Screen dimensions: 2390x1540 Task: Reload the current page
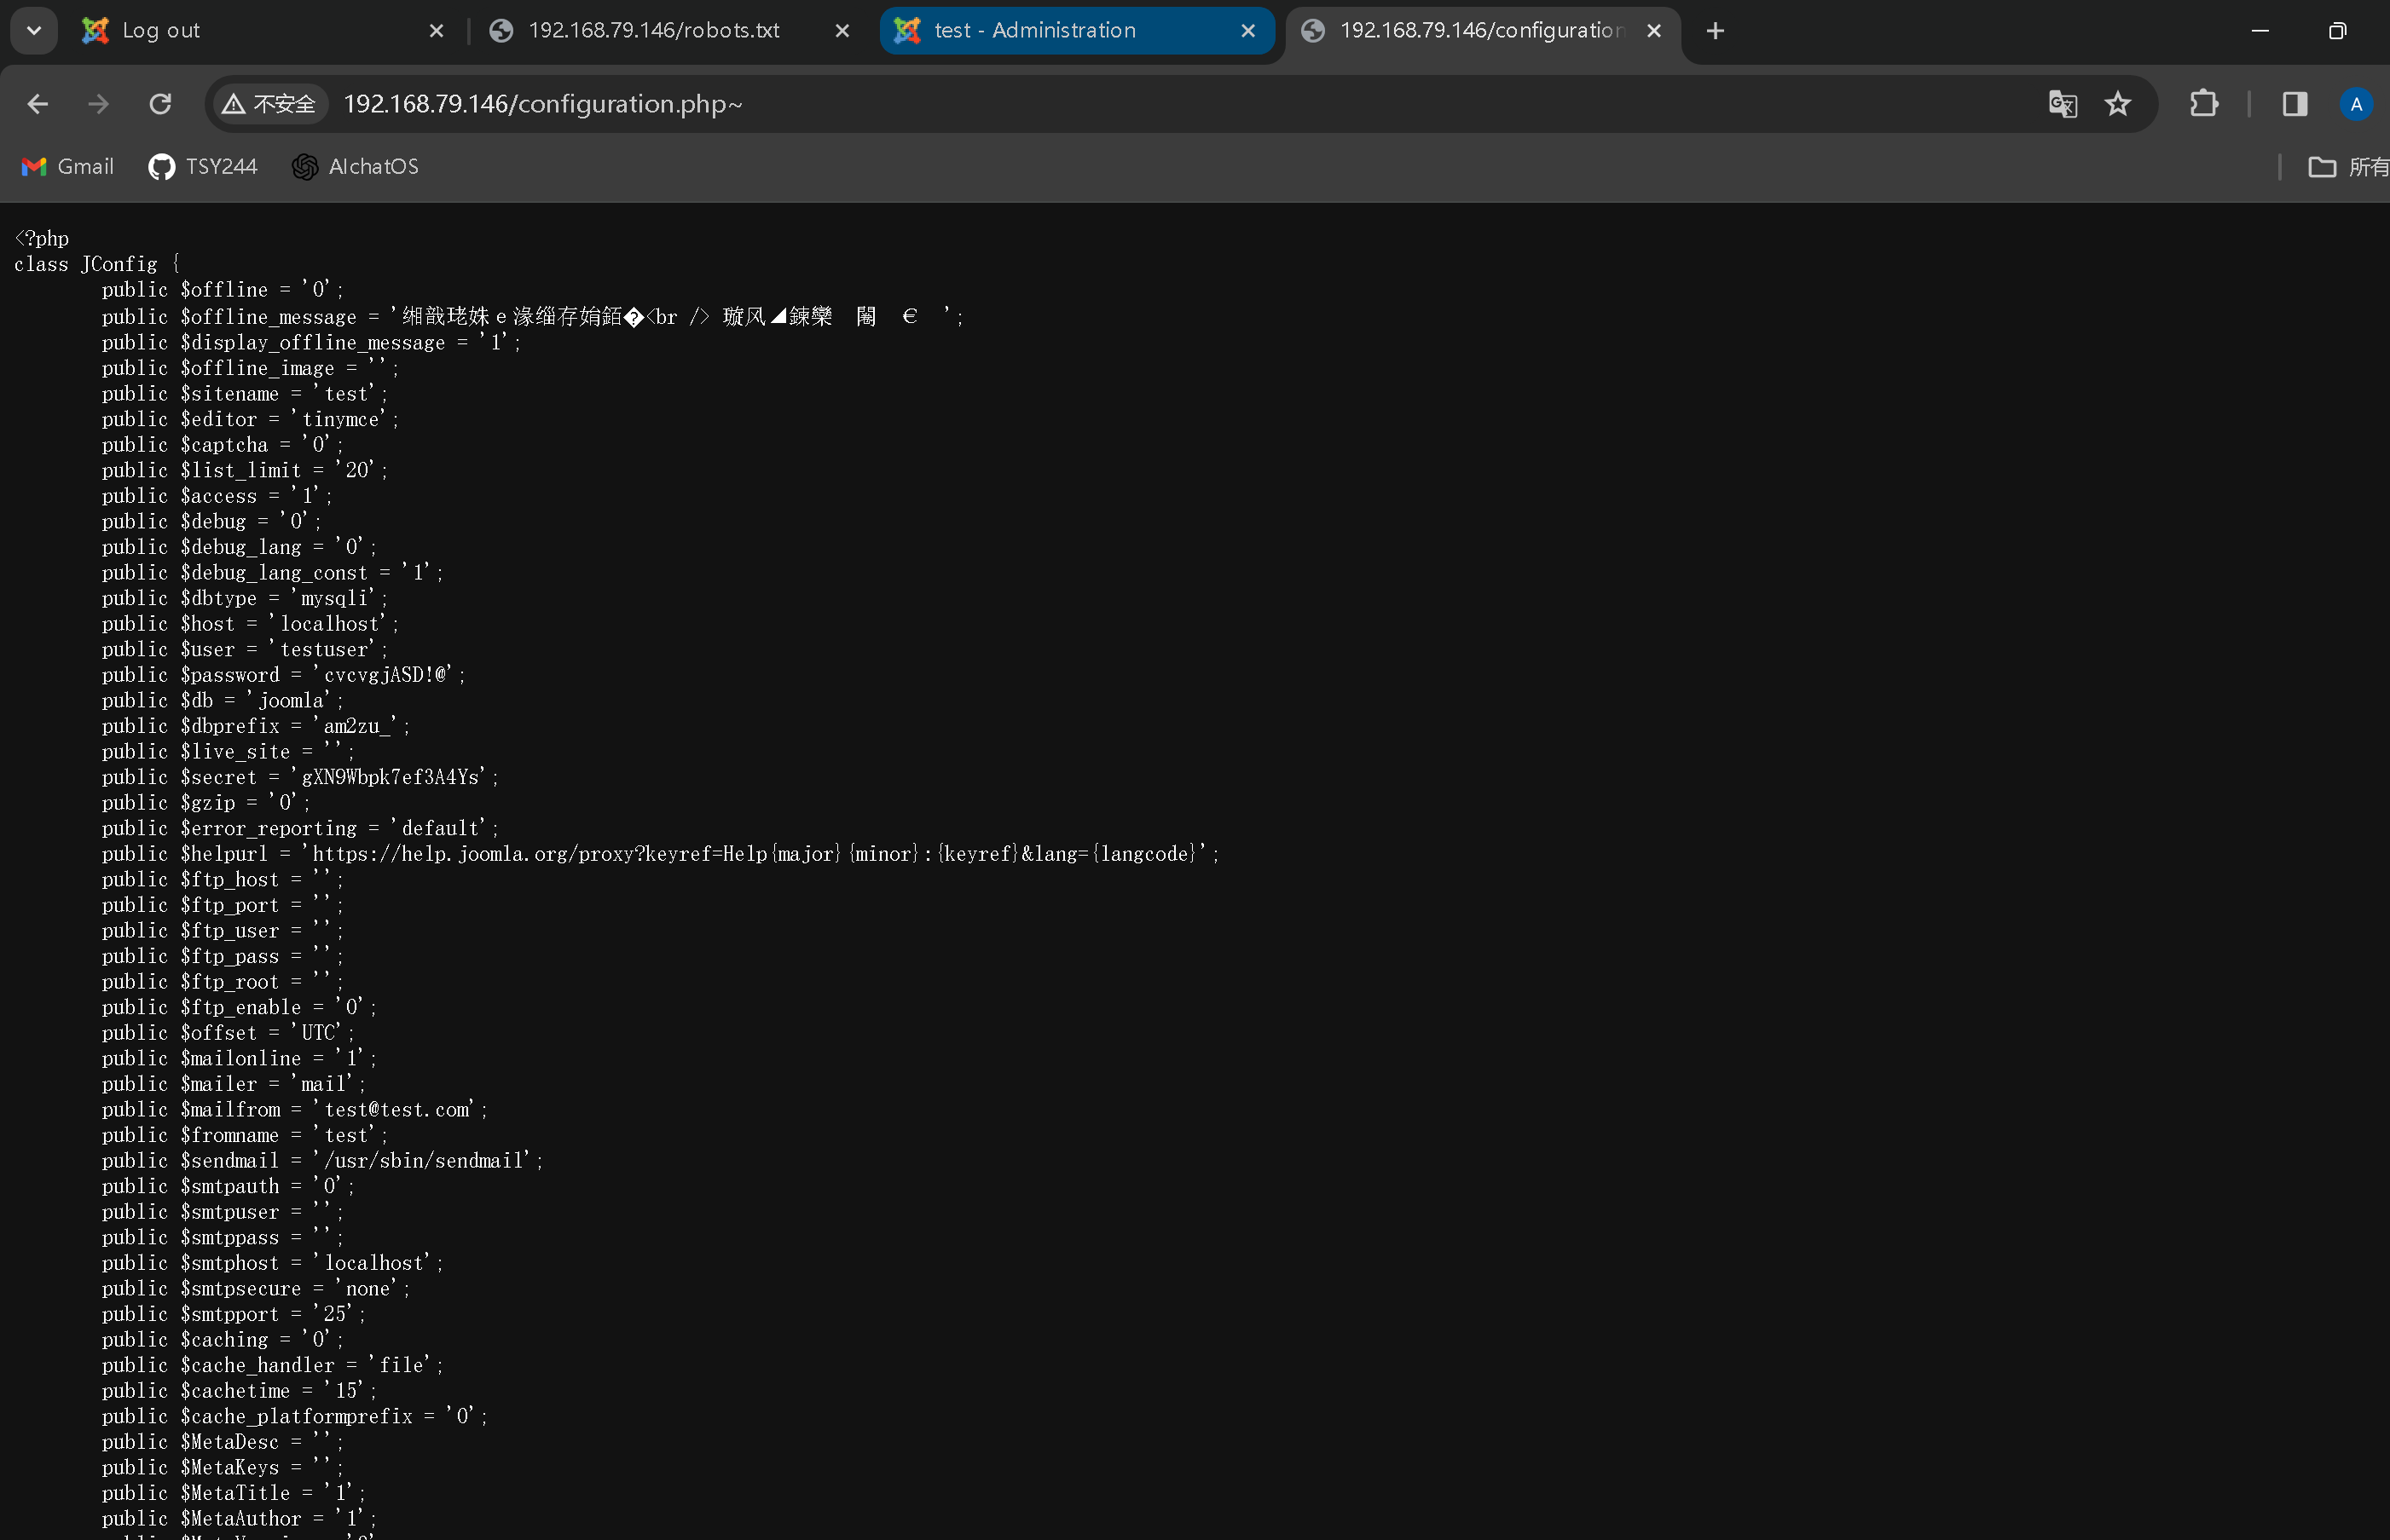pyautogui.click(x=160, y=104)
